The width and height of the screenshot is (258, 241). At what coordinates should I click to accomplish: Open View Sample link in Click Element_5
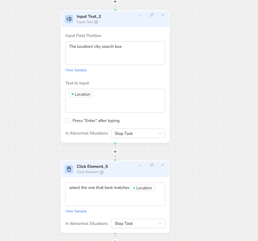(x=76, y=211)
